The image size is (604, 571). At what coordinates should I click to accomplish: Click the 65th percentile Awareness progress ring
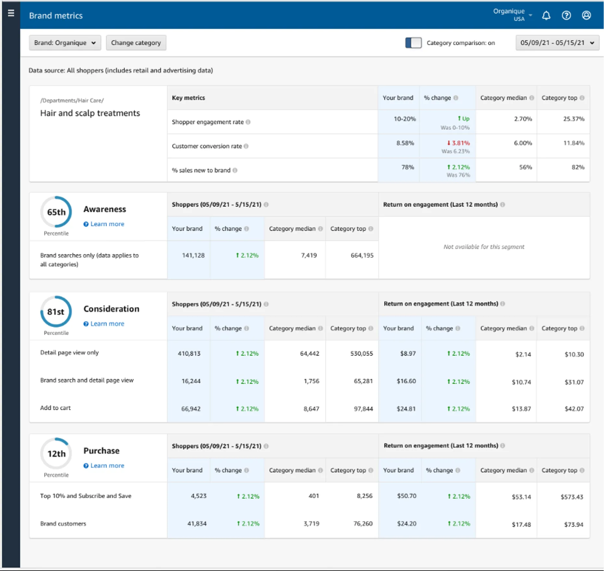(x=56, y=212)
